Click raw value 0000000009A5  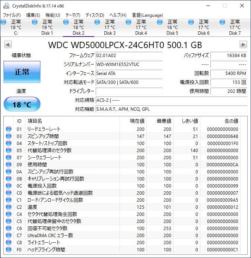222,200
